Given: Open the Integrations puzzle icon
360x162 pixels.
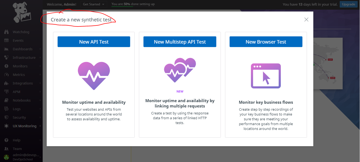Looking at the screenshot, I should 7,83.
